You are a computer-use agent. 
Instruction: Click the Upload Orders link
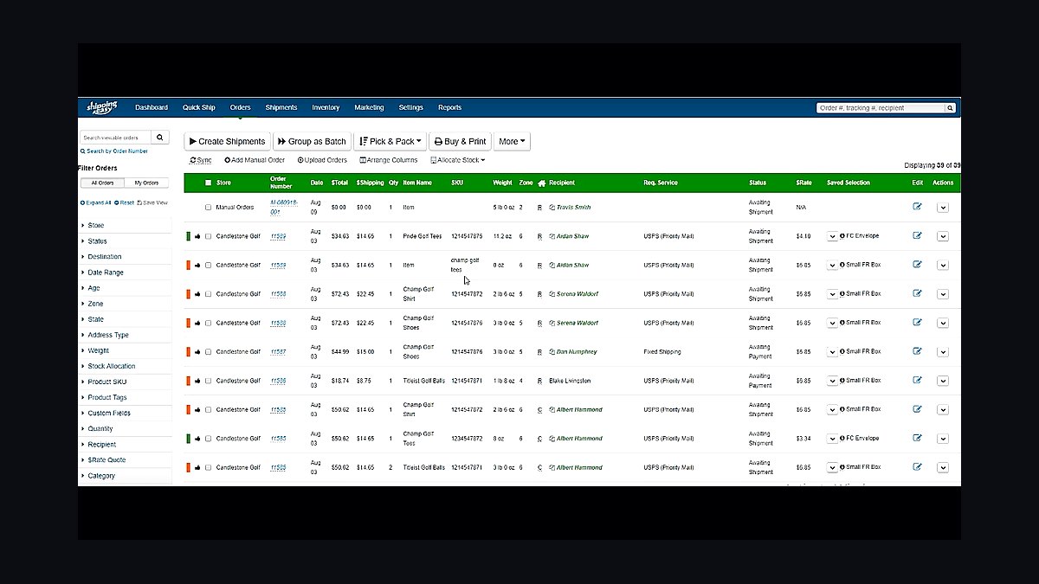tap(322, 160)
